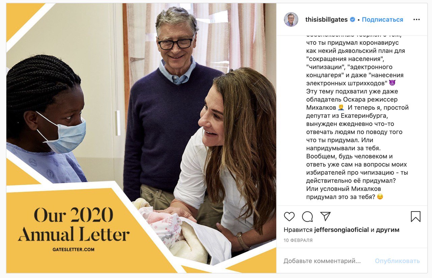Open the thisisbillgates profile avatar
432x278 pixels.
(291, 20)
